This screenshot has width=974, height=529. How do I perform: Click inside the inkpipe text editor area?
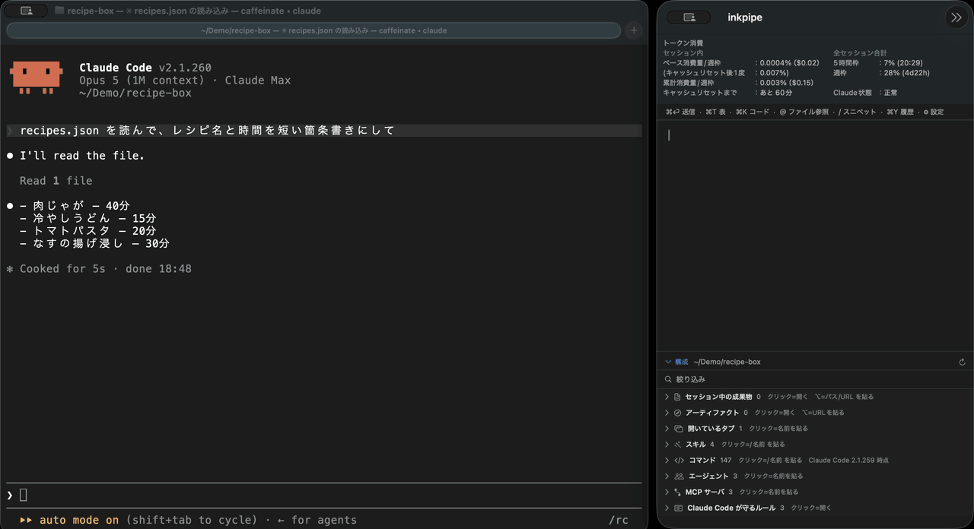(x=815, y=236)
